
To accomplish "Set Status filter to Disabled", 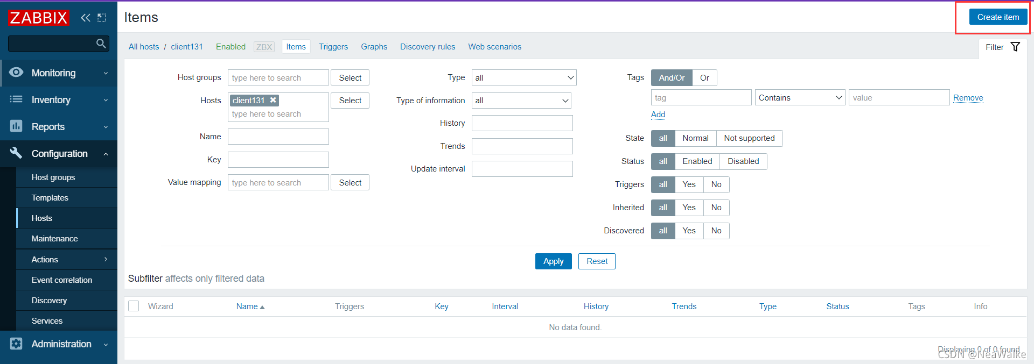I will (743, 161).
